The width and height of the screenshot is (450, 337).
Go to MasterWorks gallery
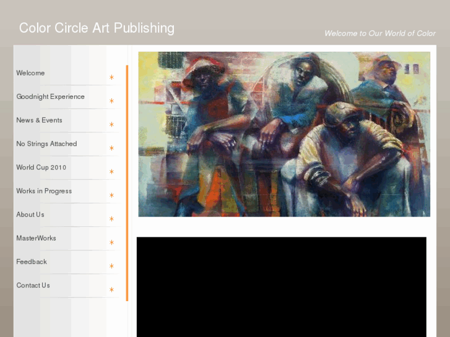click(36, 238)
